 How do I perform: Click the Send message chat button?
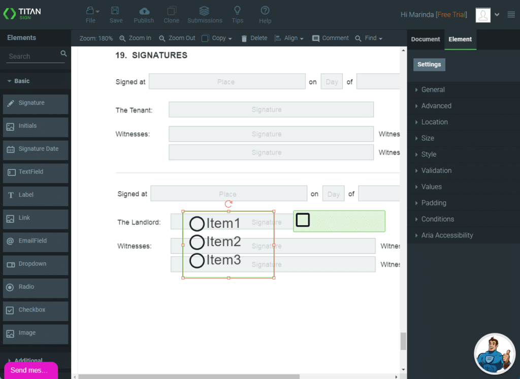pyautogui.click(x=29, y=370)
